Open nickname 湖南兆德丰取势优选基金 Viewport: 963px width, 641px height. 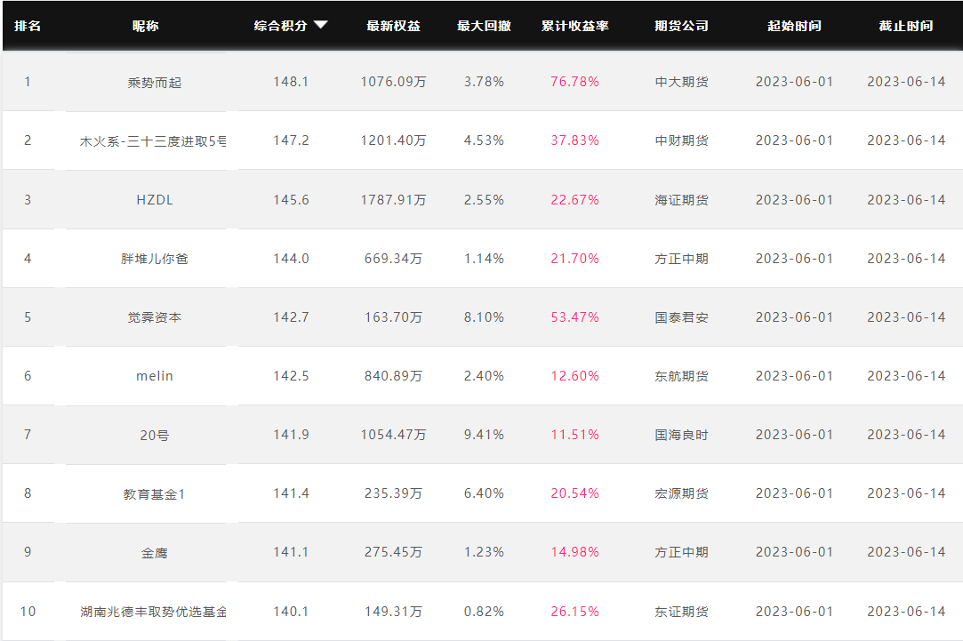click(x=153, y=612)
